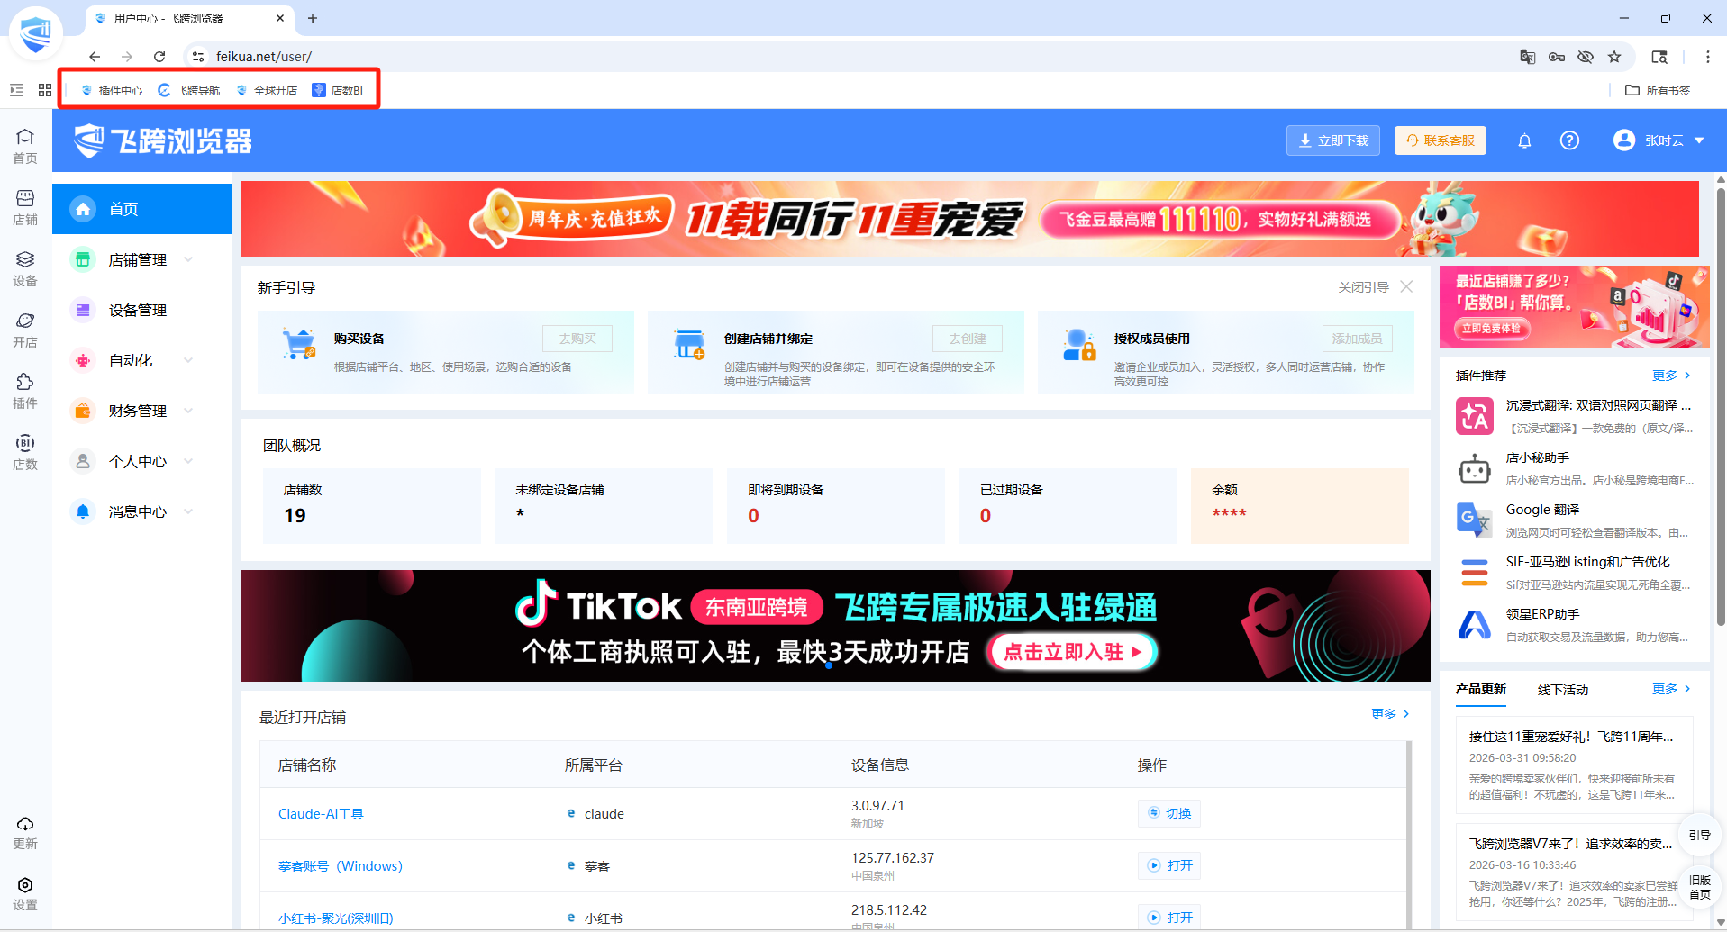The height and width of the screenshot is (932, 1727).
Task: Click 更多 next to the 线下活动 tab
Action: click(1671, 689)
